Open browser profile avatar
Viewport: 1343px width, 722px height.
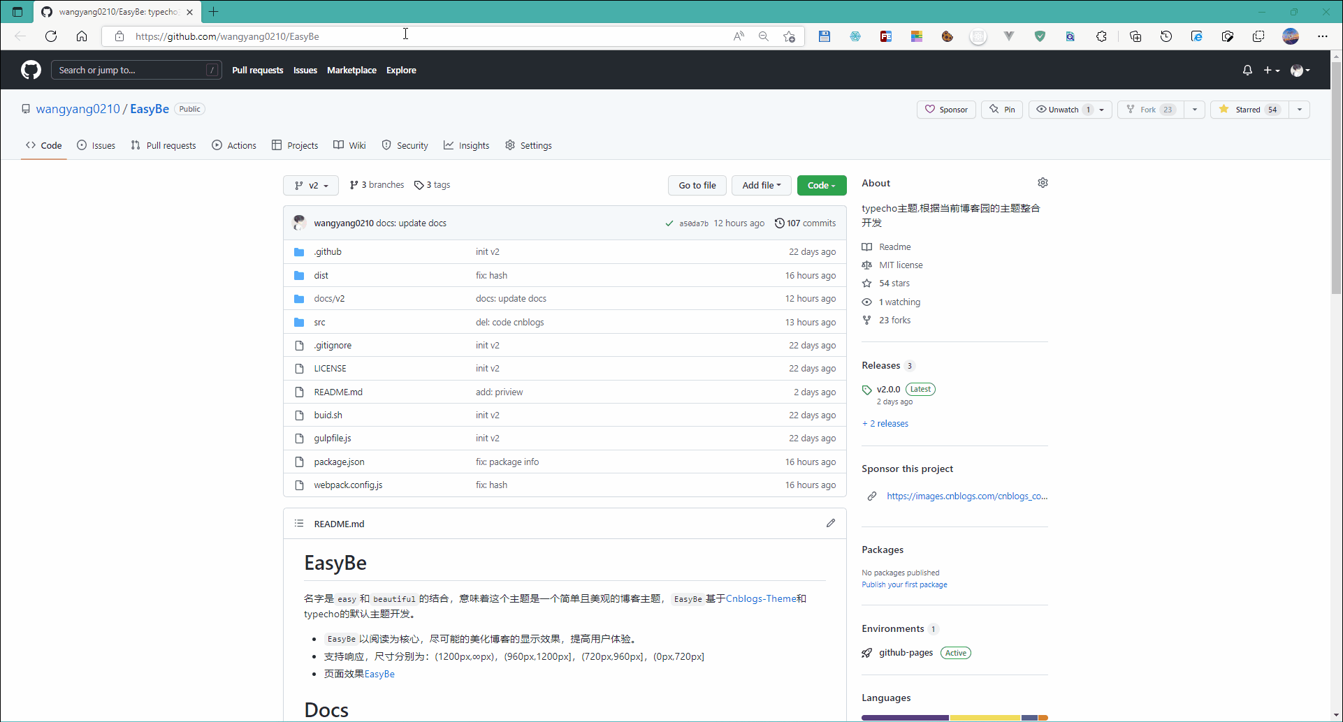(x=1291, y=36)
